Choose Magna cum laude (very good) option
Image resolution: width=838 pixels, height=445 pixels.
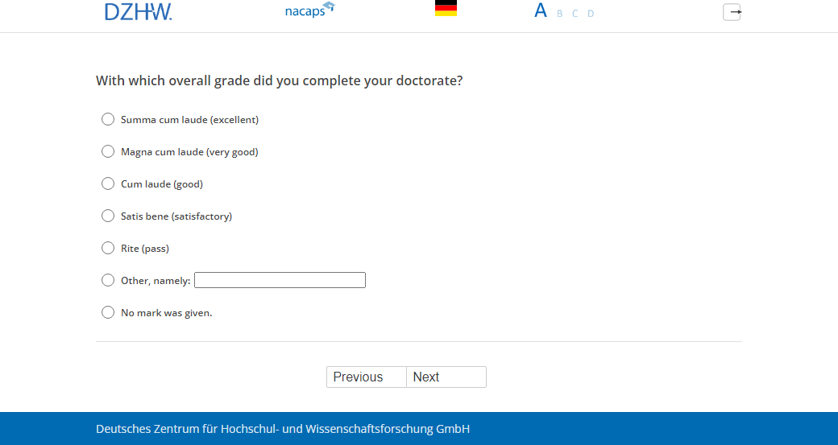click(108, 151)
